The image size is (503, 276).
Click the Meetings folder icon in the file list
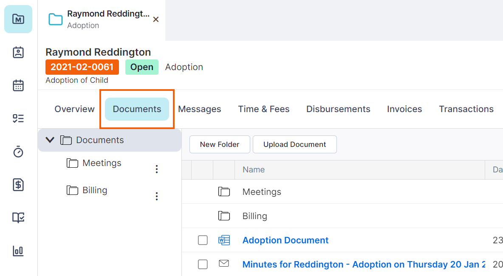click(x=224, y=192)
